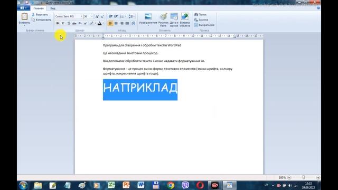Expand font color dropdown arrow
338x190 pixels.
pyautogui.click(x=104, y=23)
